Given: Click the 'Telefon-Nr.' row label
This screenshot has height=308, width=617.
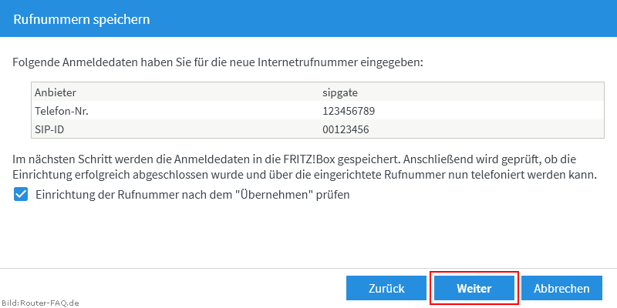Looking at the screenshot, I should coord(62,111).
